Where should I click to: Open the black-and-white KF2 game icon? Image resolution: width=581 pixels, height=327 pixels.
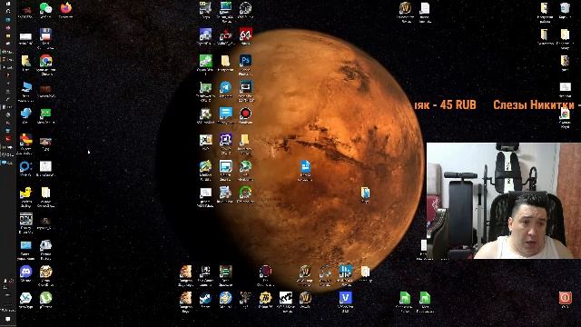[x=285, y=298]
